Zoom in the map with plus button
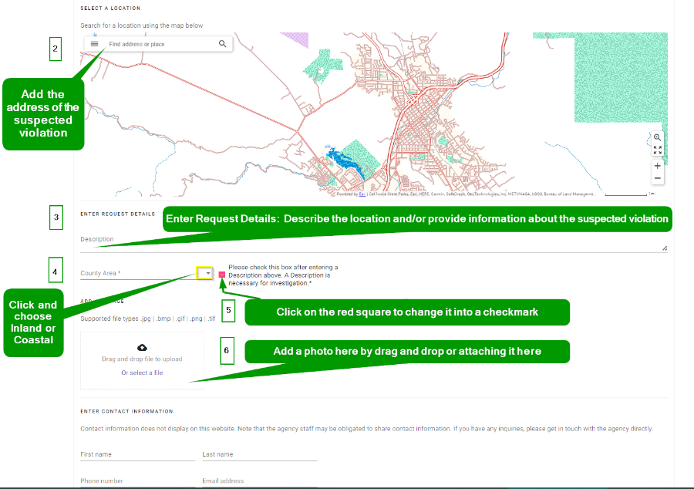694x489 pixels. pyautogui.click(x=657, y=166)
